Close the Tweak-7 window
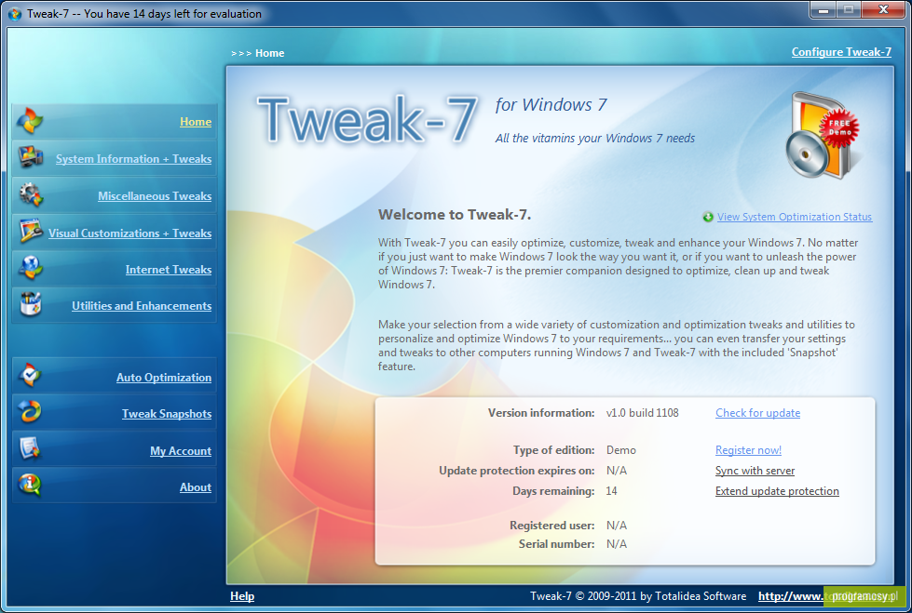This screenshot has height=613, width=912. 883,9
